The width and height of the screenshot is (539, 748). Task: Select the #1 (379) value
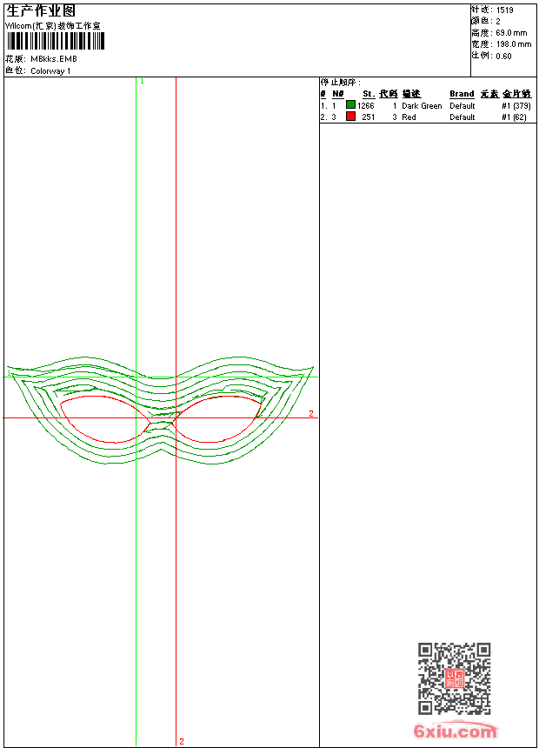pos(516,106)
